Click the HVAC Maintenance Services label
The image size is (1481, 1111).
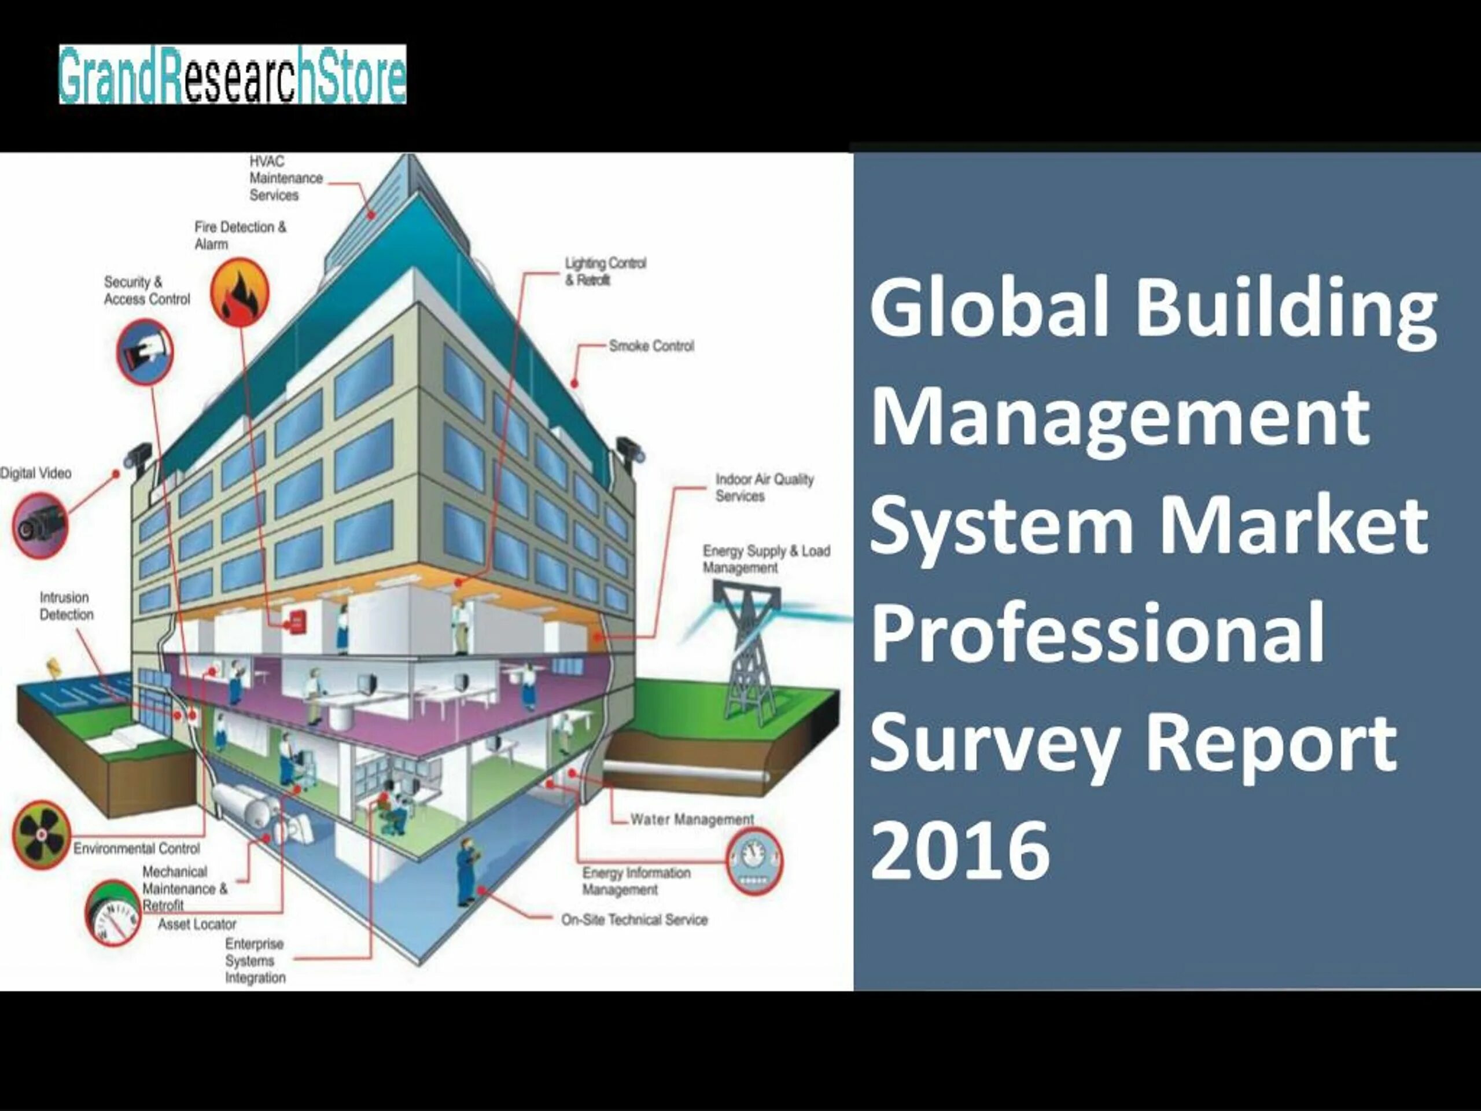coord(285,178)
